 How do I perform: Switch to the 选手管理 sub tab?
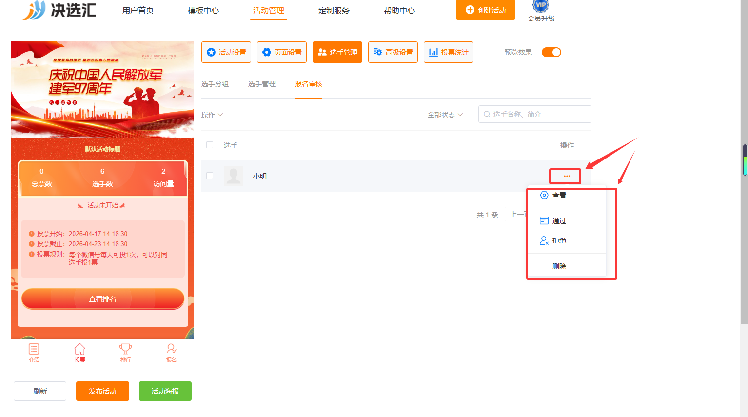262,84
